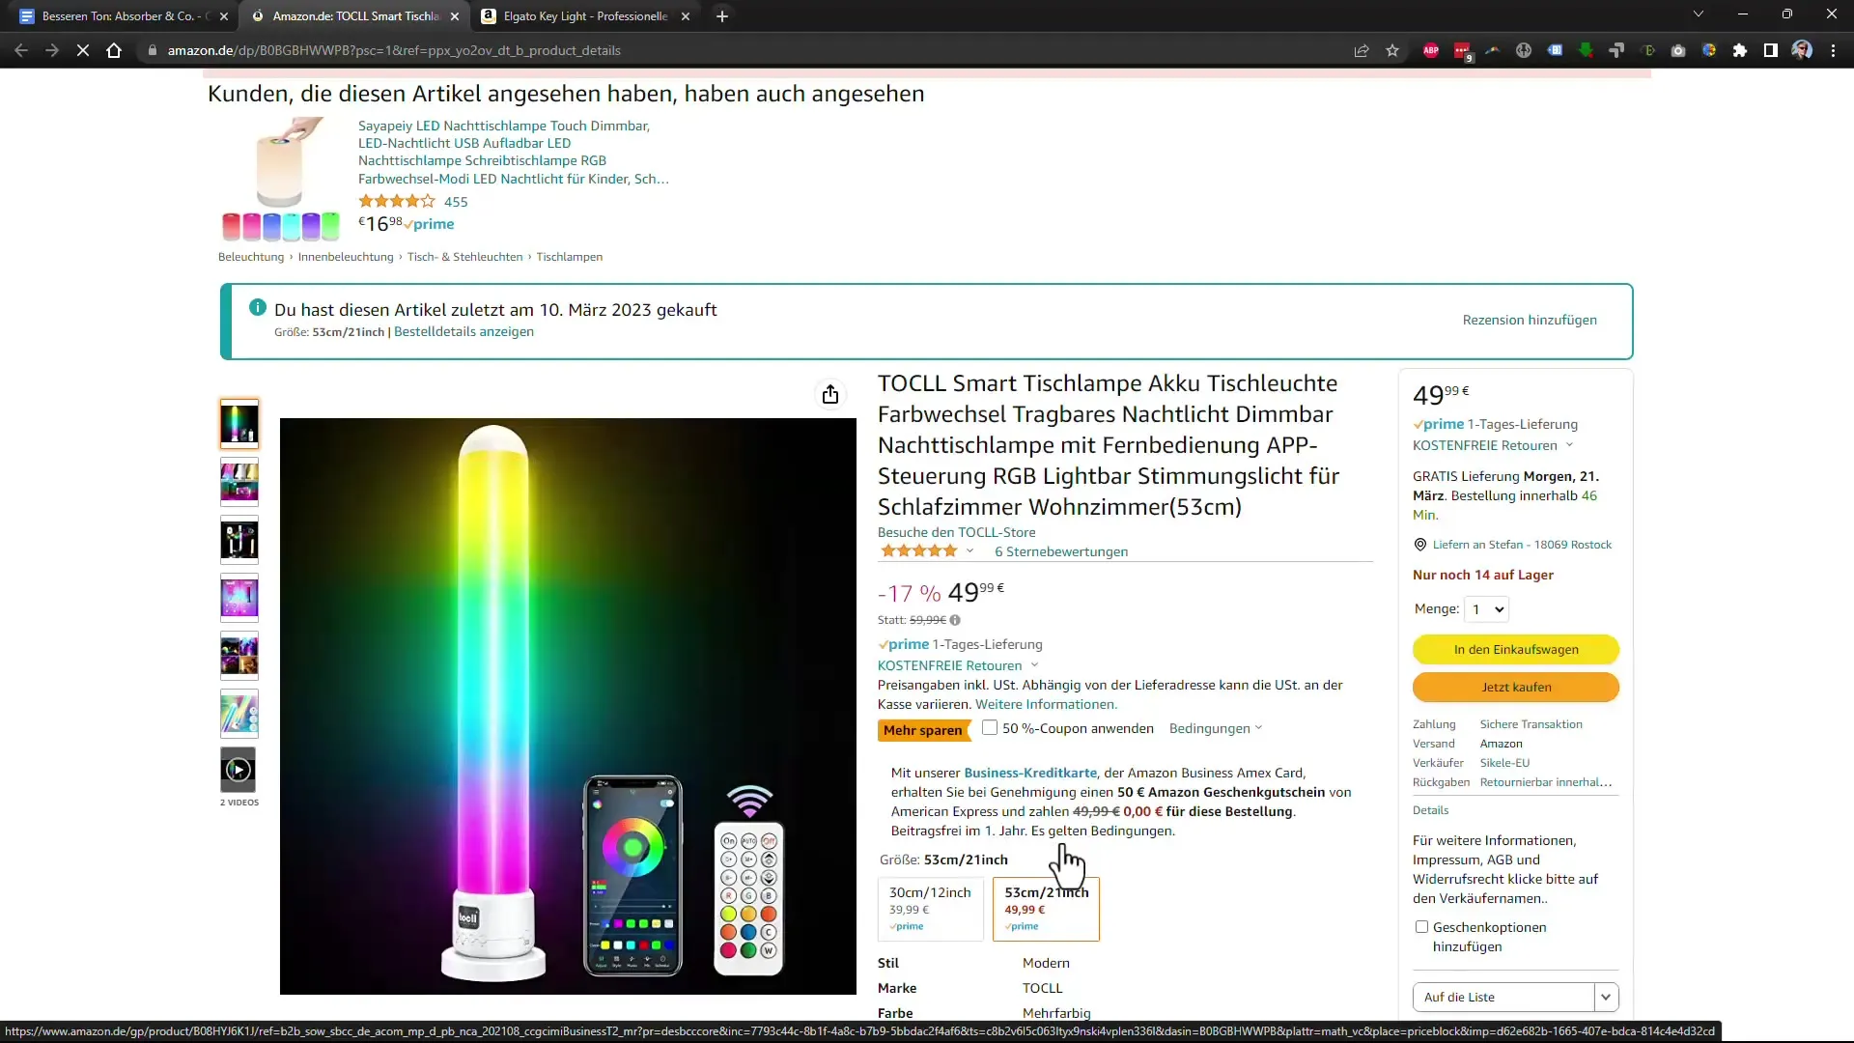The image size is (1854, 1043).
Task: Open Rezension hinzufügen link
Action: (x=1530, y=320)
